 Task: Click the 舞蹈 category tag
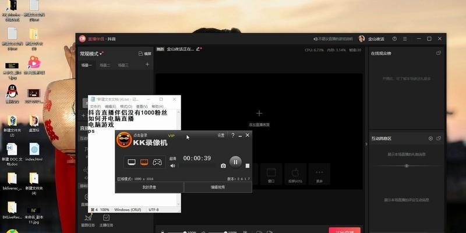point(160,49)
